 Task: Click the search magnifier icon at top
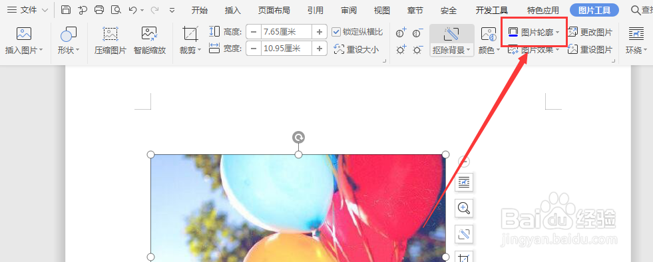coord(636,10)
